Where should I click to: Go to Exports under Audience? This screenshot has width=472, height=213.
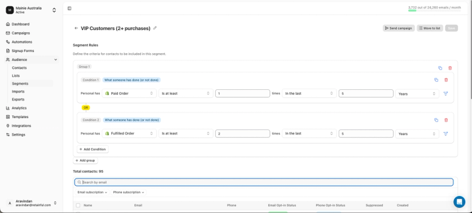point(18,99)
